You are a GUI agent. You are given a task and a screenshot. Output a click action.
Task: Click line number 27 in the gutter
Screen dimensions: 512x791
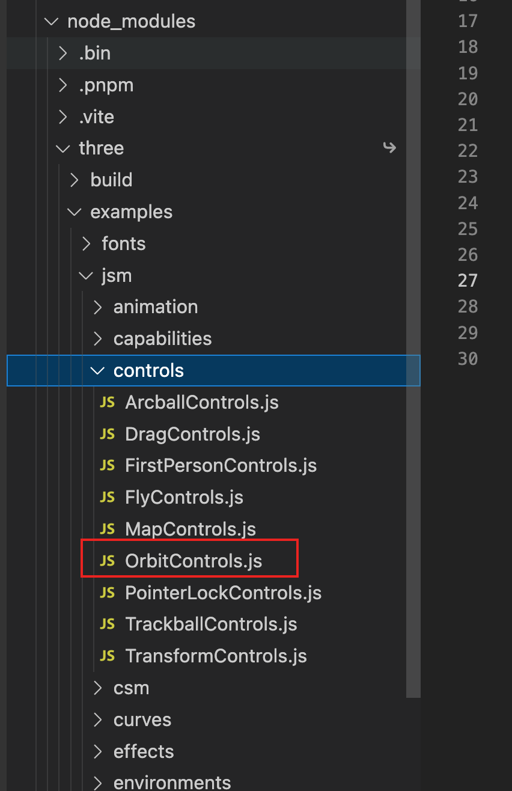pyautogui.click(x=468, y=281)
